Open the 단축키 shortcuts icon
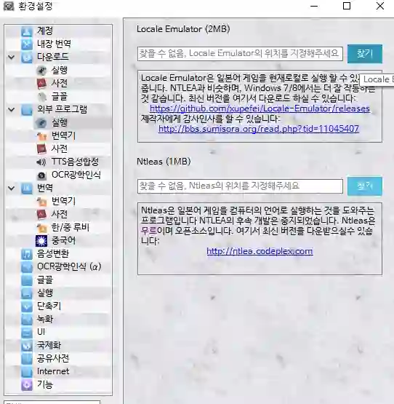 click(26, 306)
